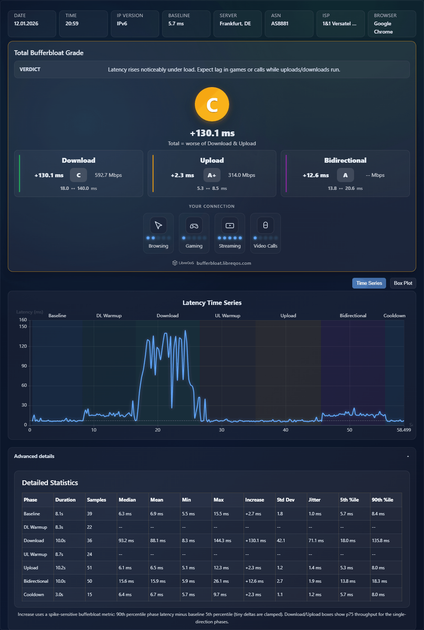This screenshot has width=424, height=630.
Task: Click the Server Frankfurt, DE info box
Action: [238, 24]
